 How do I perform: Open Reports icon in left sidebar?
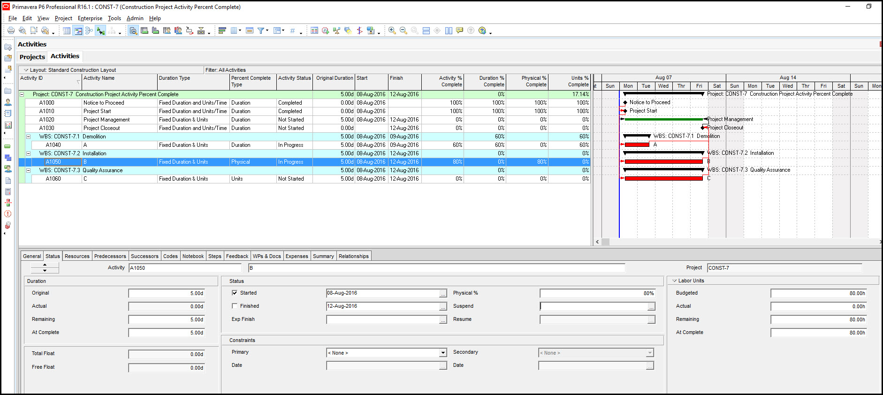point(8,113)
